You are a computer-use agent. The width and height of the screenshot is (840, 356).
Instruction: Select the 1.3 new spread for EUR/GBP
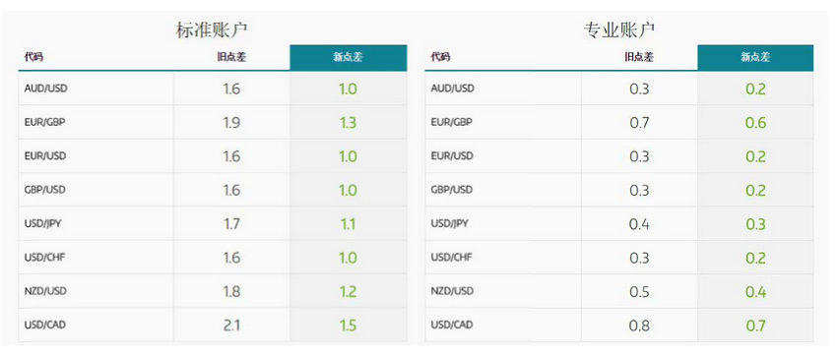(x=349, y=123)
